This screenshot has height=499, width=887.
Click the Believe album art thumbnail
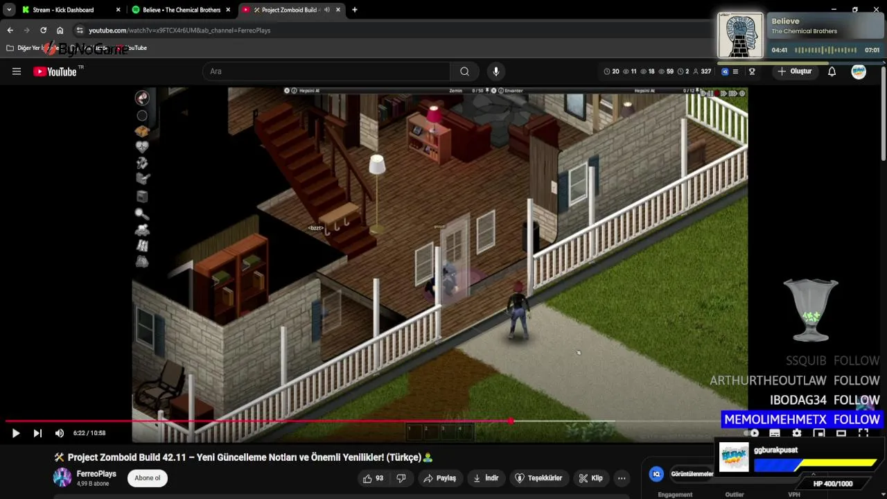(x=741, y=35)
